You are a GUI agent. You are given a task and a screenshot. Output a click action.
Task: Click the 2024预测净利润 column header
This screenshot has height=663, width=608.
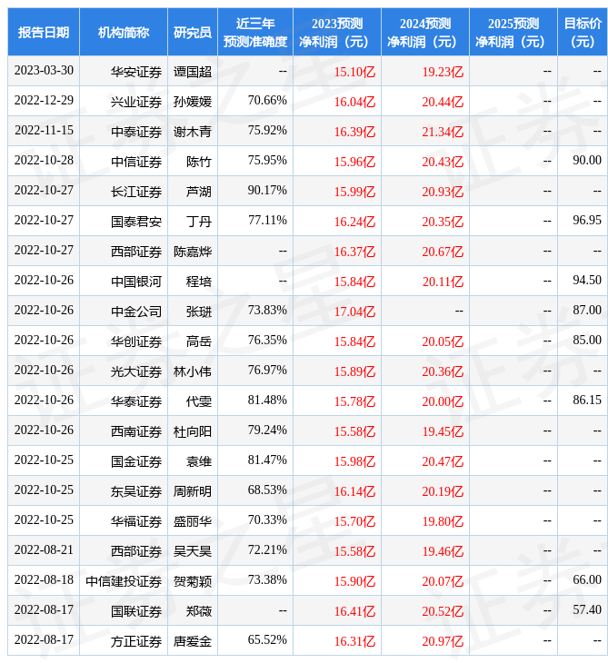click(424, 33)
